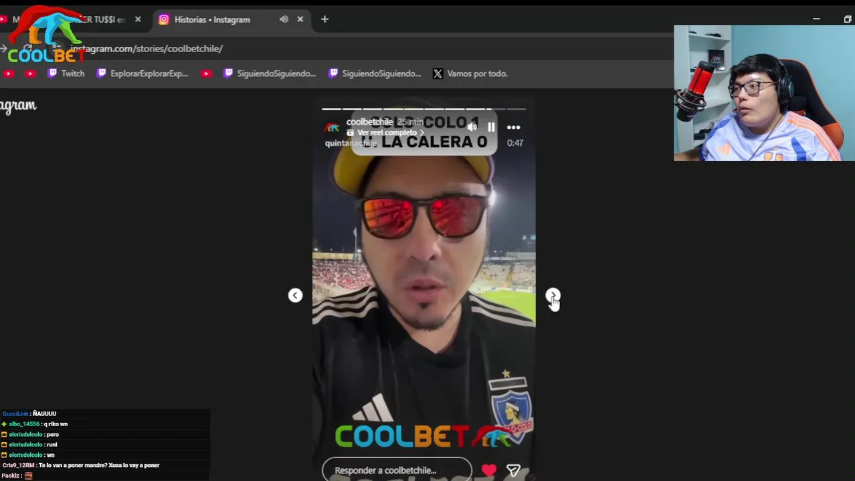Close the YouTube TU$$I tab
The height and width of the screenshot is (481, 855).
138,19
